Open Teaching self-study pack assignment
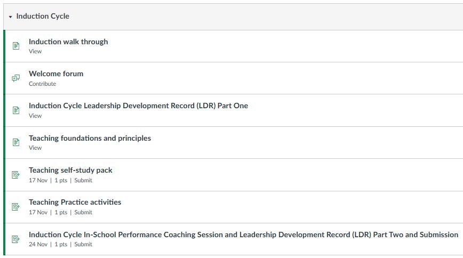 coord(70,170)
